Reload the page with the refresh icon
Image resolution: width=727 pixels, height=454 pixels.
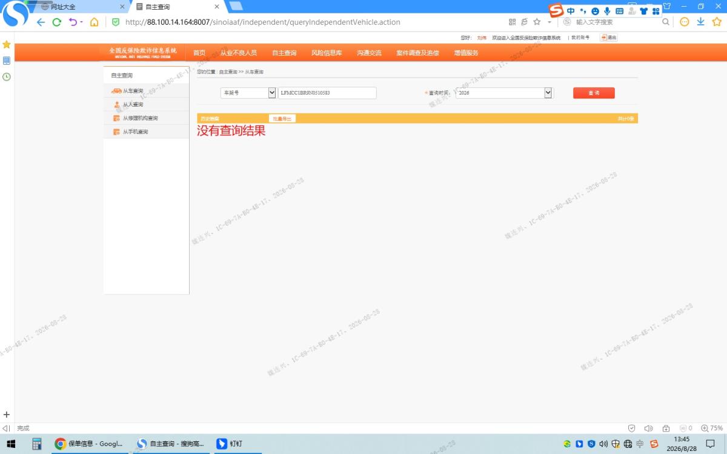[x=57, y=22]
